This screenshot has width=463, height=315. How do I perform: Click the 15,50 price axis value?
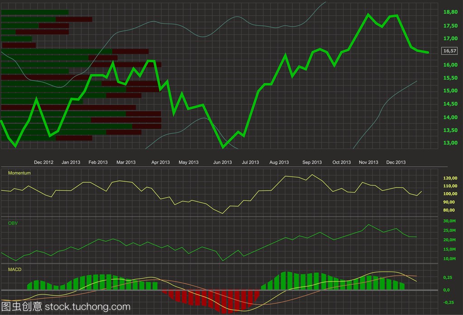pyautogui.click(x=450, y=78)
